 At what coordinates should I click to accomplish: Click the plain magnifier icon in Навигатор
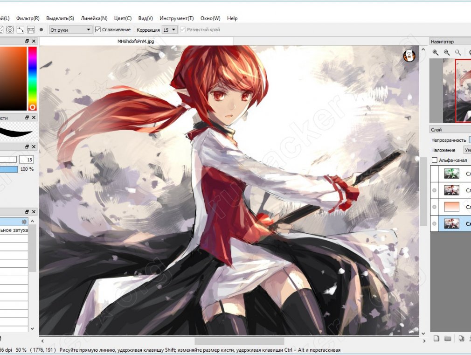pyautogui.click(x=458, y=52)
